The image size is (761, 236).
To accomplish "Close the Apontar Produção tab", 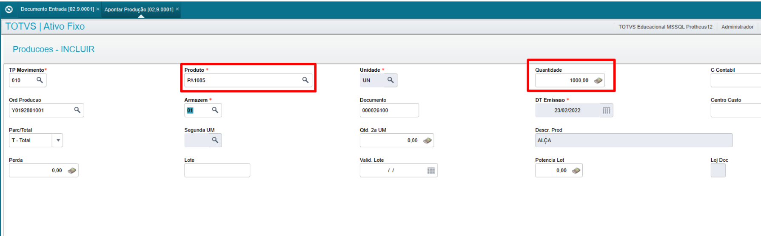I will pos(177,9).
